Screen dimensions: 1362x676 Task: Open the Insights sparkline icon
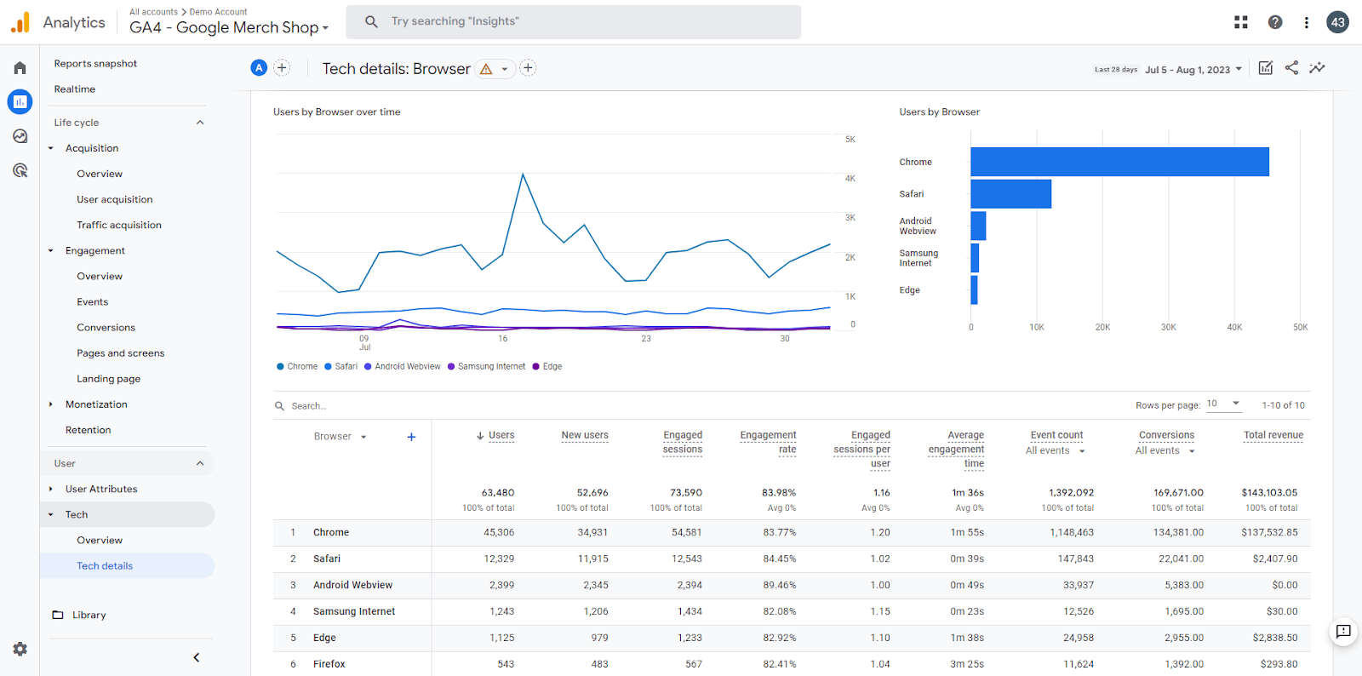[x=1317, y=68]
